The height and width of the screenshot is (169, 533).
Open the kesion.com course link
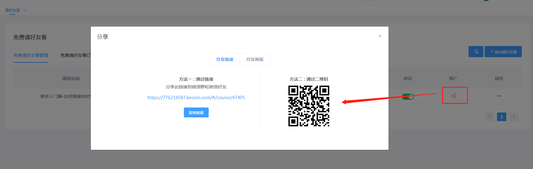click(196, 98)
